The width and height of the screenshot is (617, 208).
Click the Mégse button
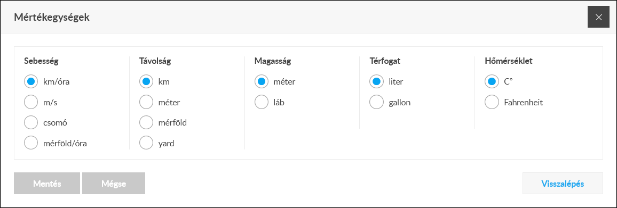coord(114,184)
